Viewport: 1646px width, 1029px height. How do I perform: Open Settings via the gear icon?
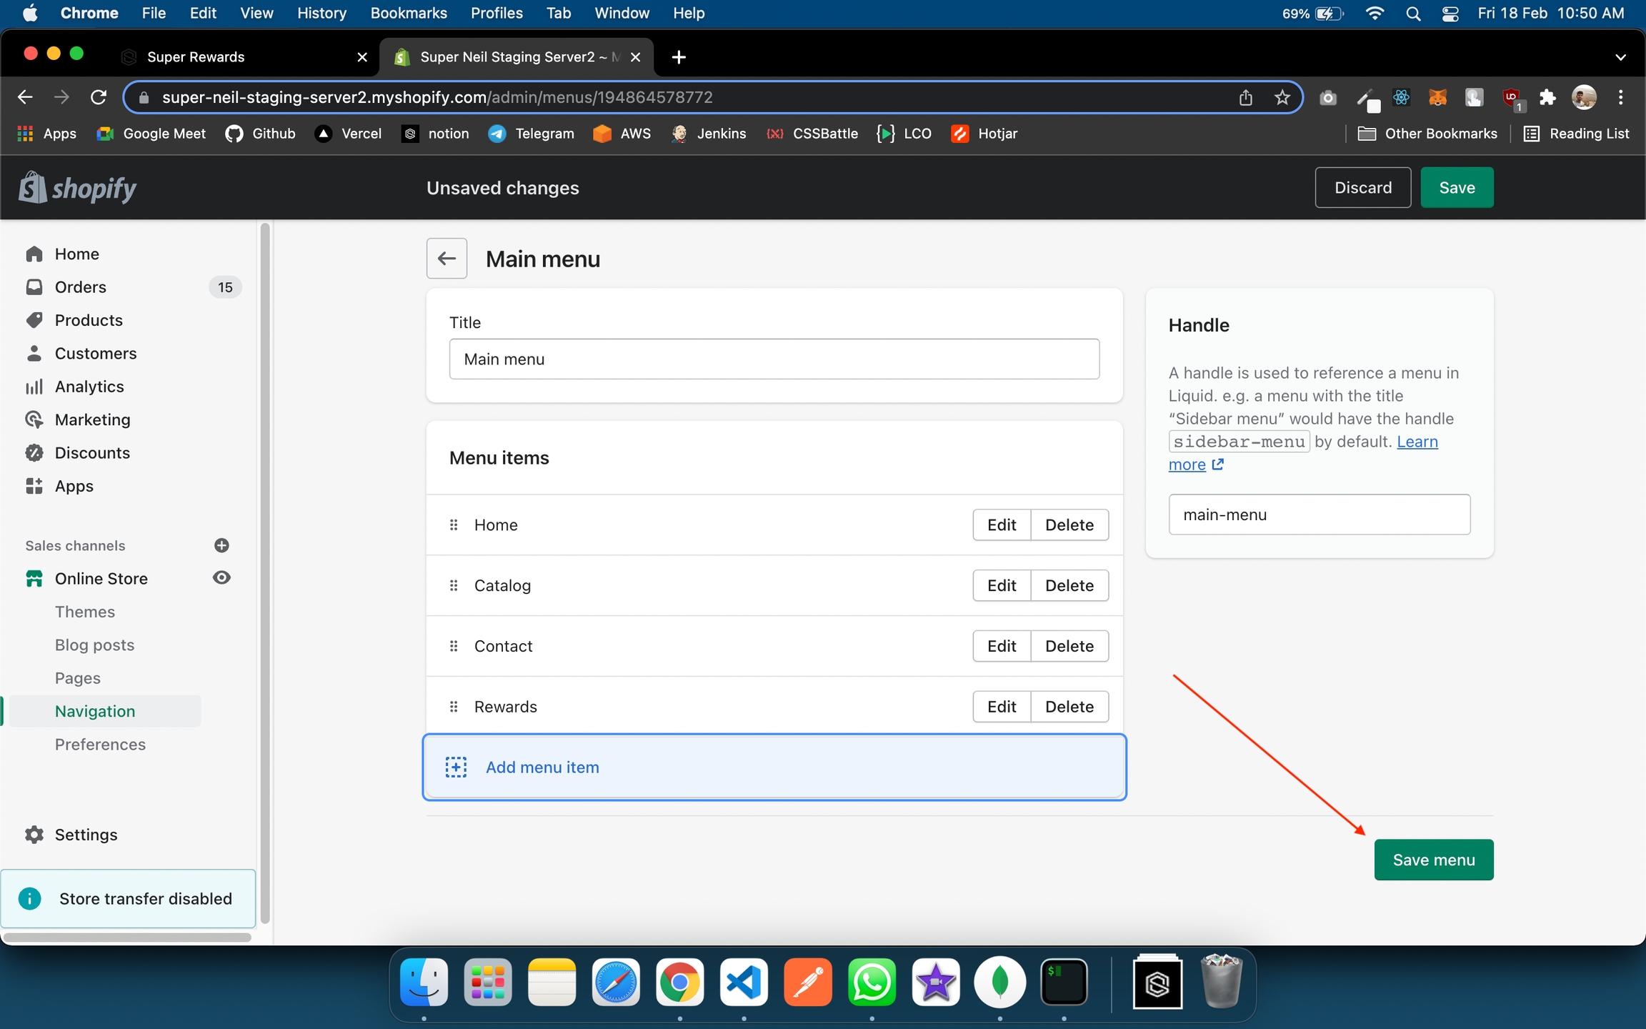click(x=34, y=835)
